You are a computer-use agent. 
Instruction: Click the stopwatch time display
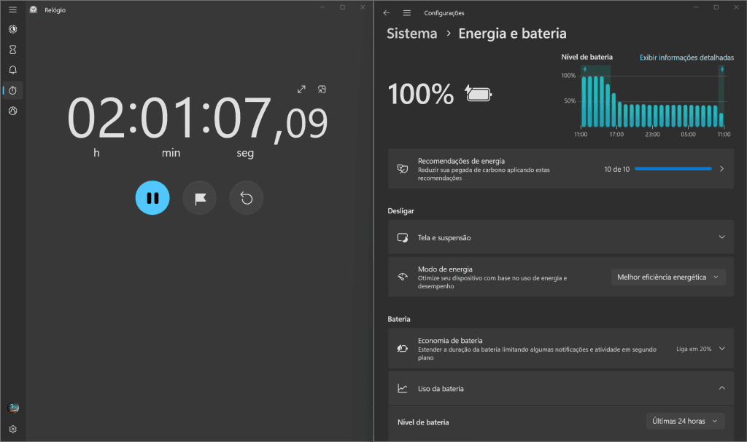[197, 119]
